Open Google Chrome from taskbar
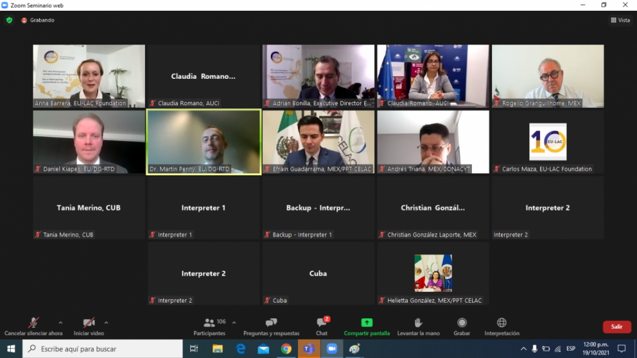Image resolution: width=637 pixels, height=358 pixels. [286, 349]
